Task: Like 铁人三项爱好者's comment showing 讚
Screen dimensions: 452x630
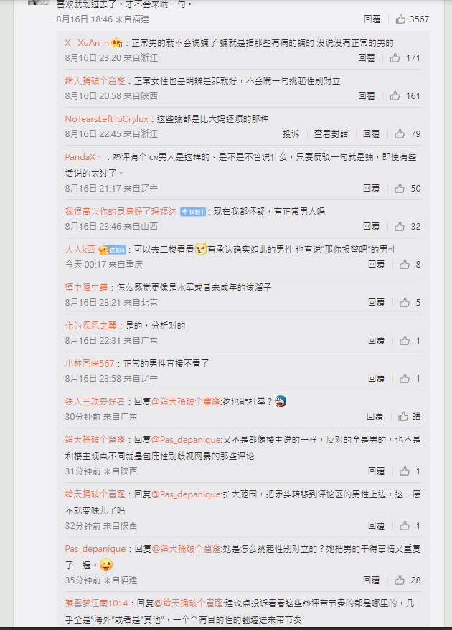Action: 403,417
